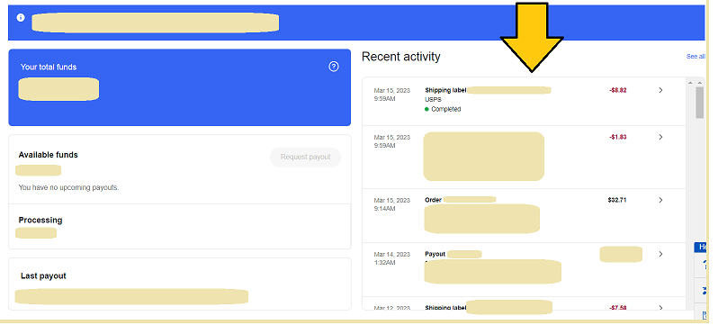Click the Mar 14, 2023 1:32AM date
Viewport: 718px width, 334px height.
point(392,258)
